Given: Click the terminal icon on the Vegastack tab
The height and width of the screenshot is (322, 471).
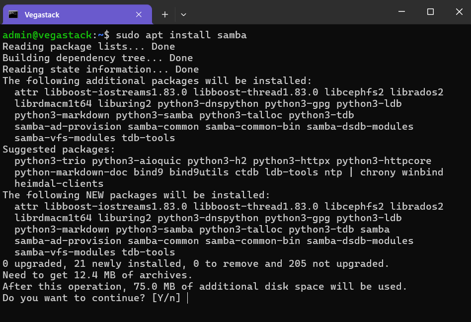Looking at the screenshot, I should point(13,14).
